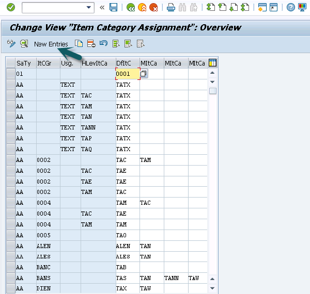
Task: Click the red Cancel icon
Action: 153,8
